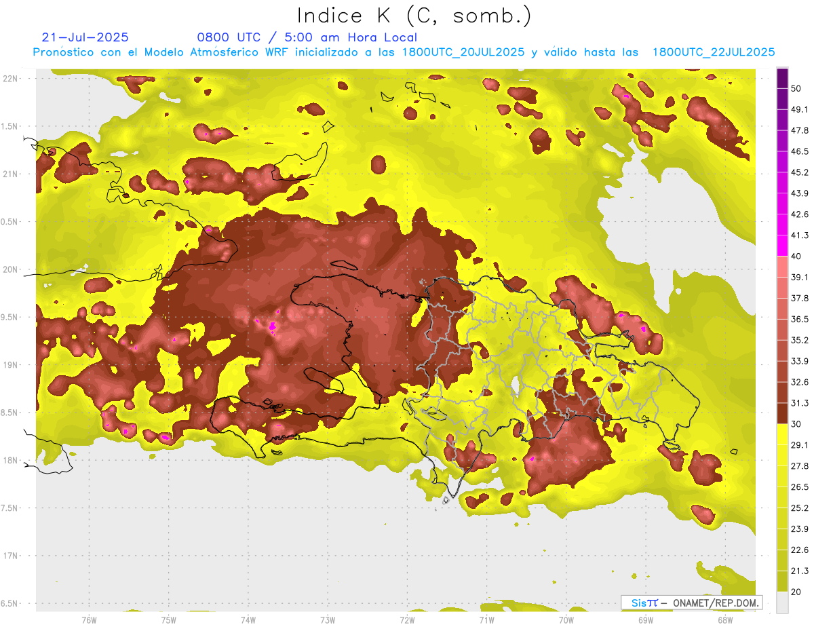The image size is (814, 629).
Task: Click the "33.9" color bar label
Action: (800, 361)
